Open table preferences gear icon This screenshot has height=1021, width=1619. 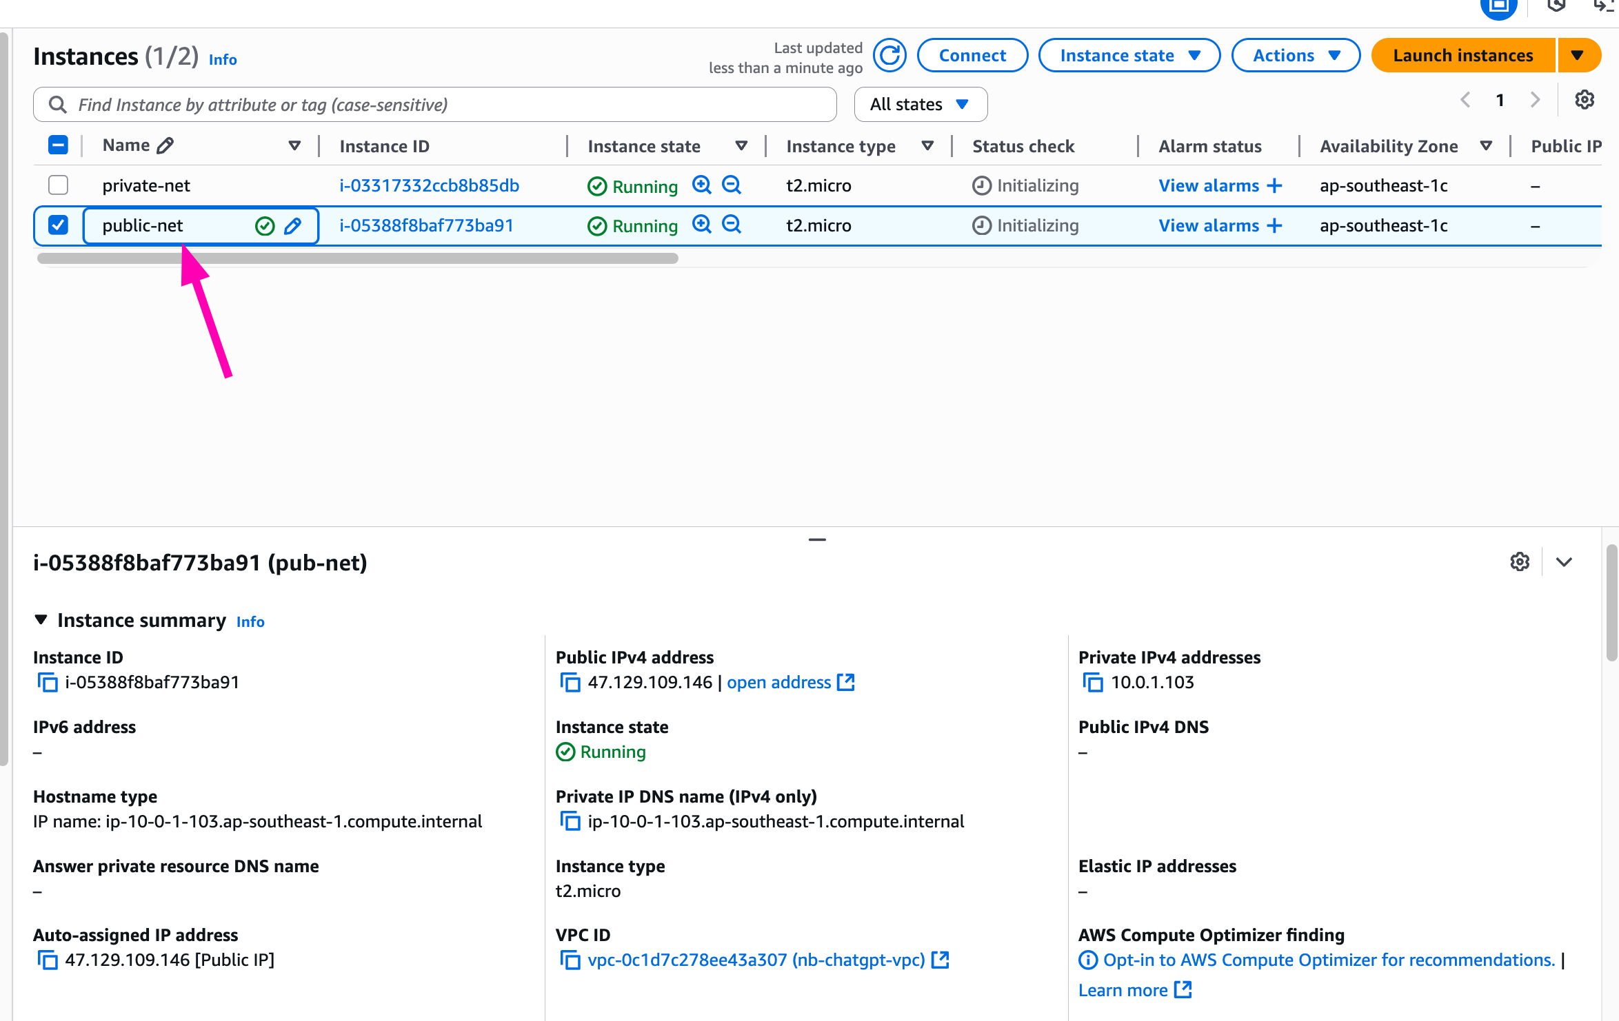[1584, 100]
